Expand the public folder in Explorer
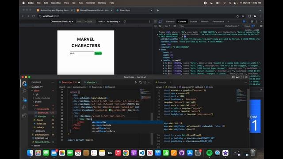283x159 pixels. [38, 102]
